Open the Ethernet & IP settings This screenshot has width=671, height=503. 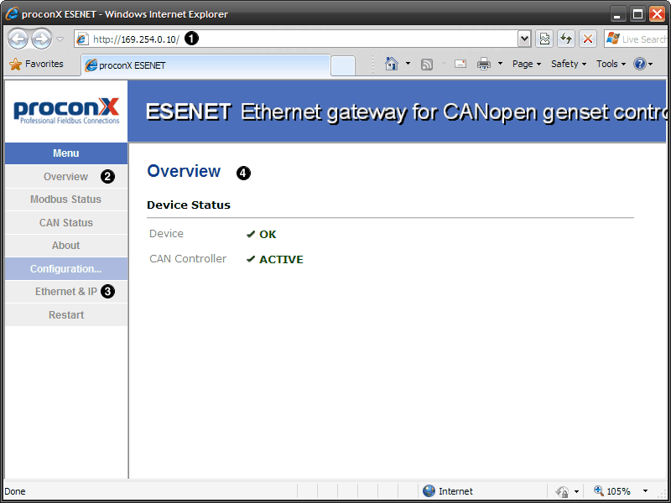[x=66, y=291]
